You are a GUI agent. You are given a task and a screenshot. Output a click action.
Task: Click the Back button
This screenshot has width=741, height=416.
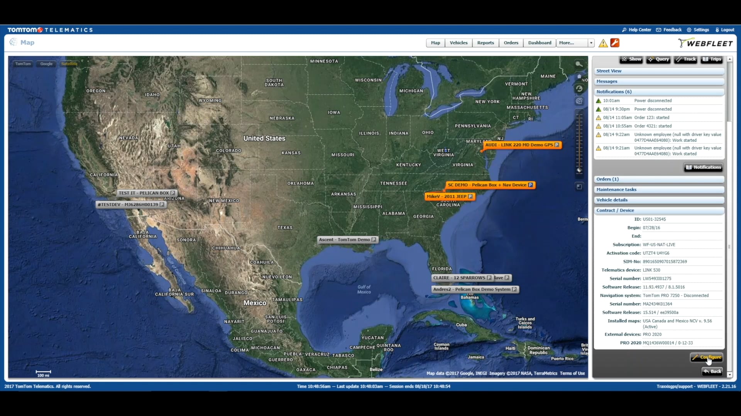point(712,371)
